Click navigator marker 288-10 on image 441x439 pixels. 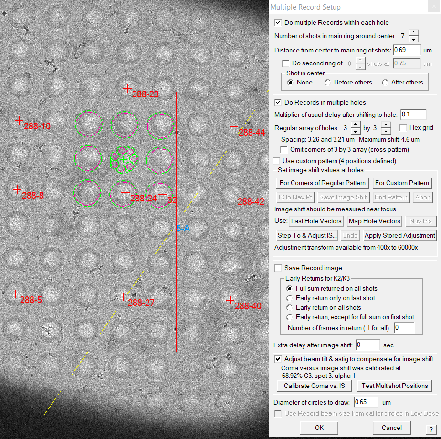(x=19, y=120)
